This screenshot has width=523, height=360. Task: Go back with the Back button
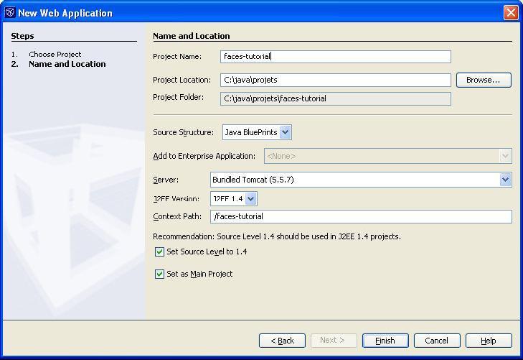pos(282,341)
